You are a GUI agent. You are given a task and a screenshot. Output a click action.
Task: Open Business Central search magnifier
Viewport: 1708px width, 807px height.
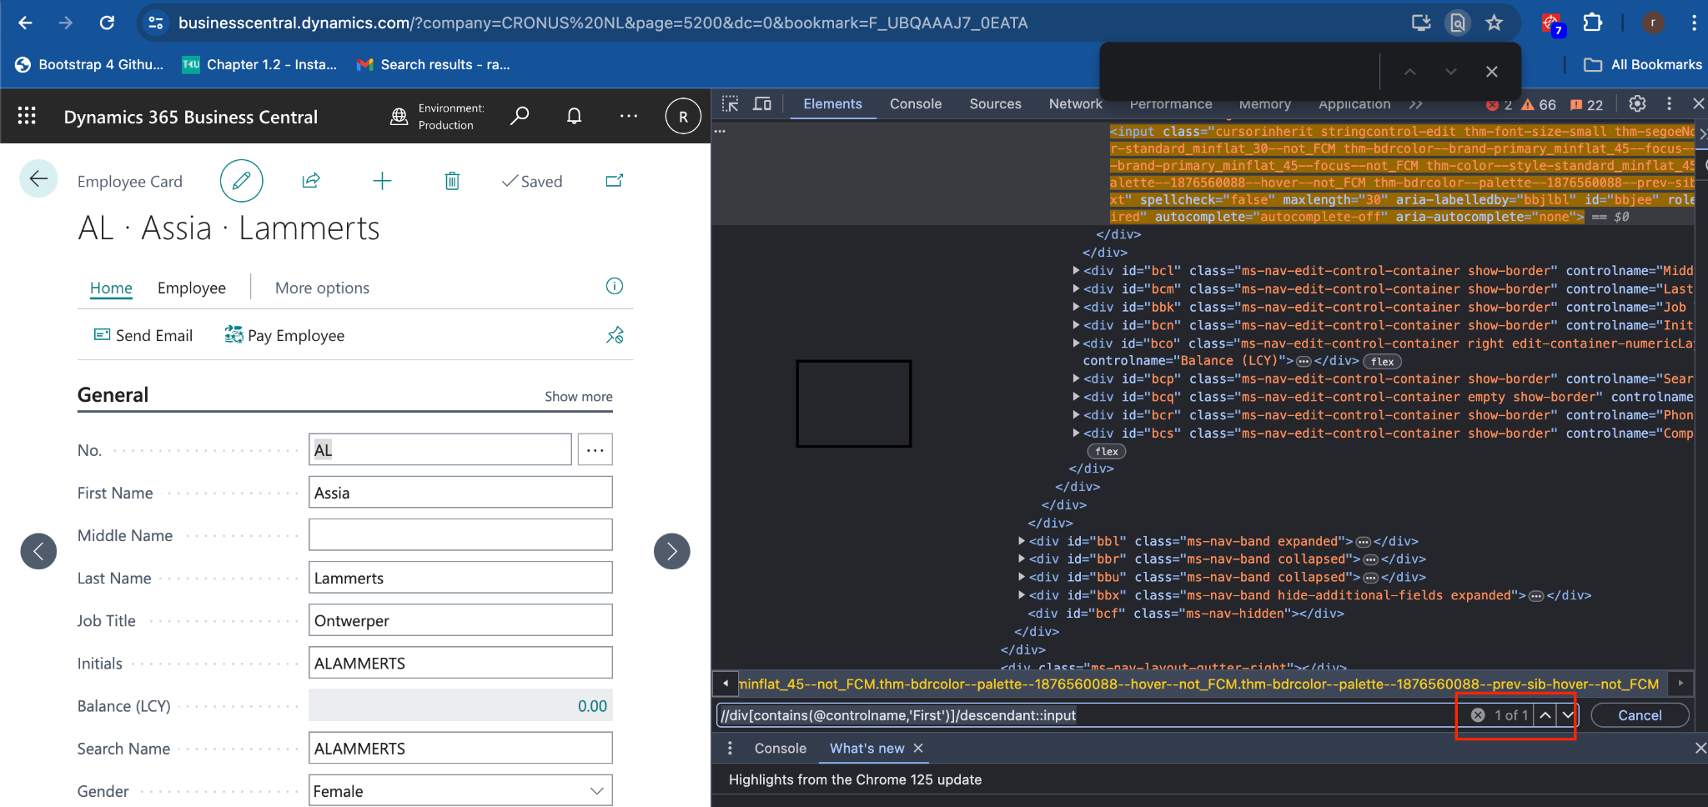(520, 116)
